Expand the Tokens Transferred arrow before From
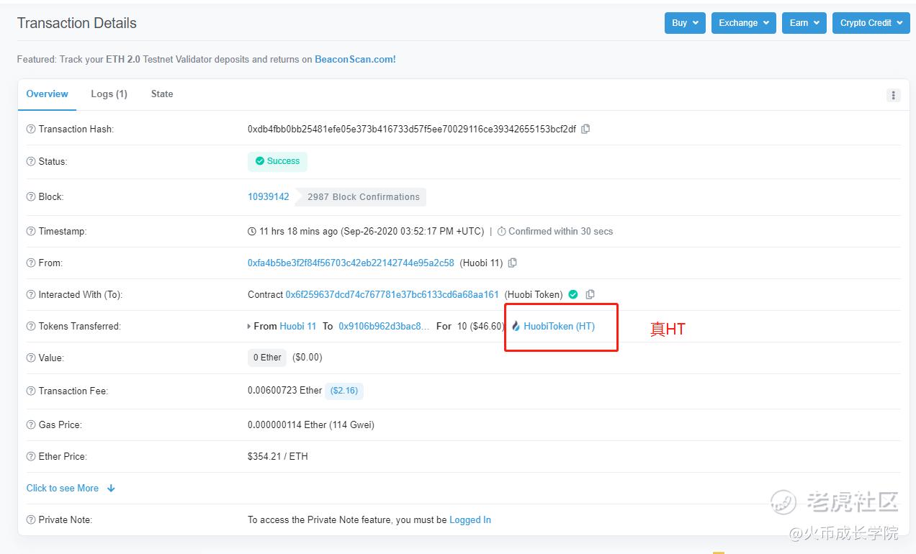 (250, 327)
